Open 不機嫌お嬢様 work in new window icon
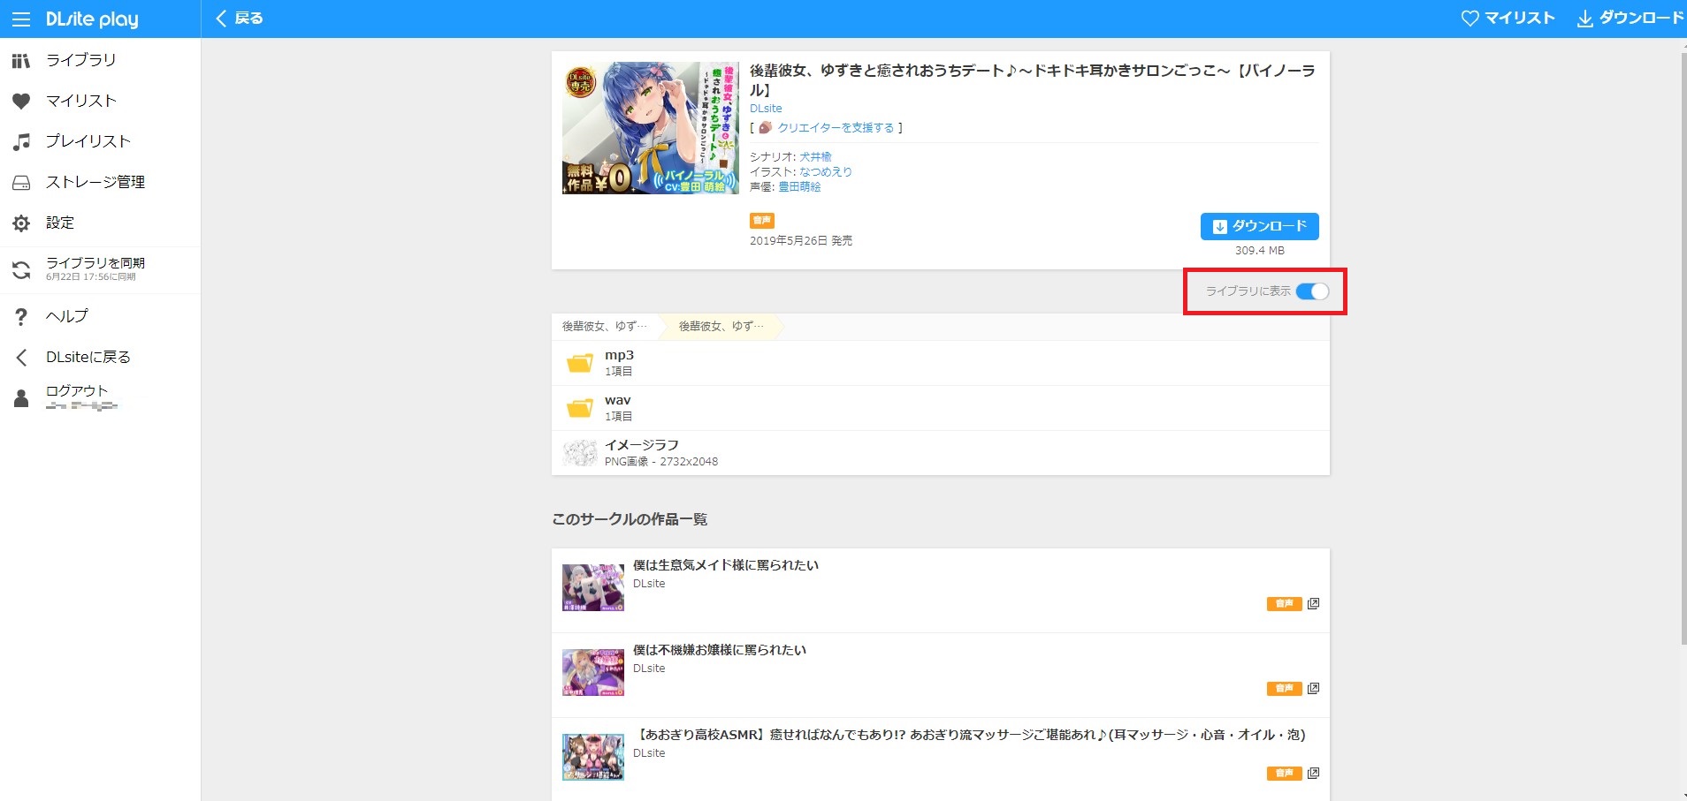Image resolution: width=1687 pixels, height=801 pixels. [x=1313, y=689]
